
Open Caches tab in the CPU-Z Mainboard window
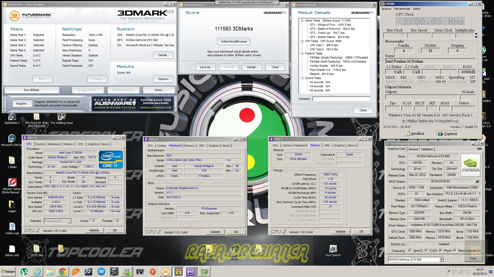161,145
